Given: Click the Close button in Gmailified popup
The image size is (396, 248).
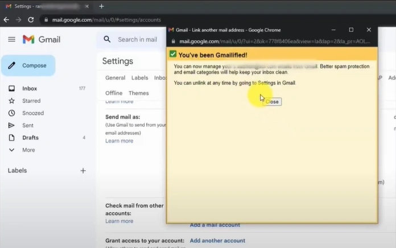Looking at the screenshot, I should point(272,102).
